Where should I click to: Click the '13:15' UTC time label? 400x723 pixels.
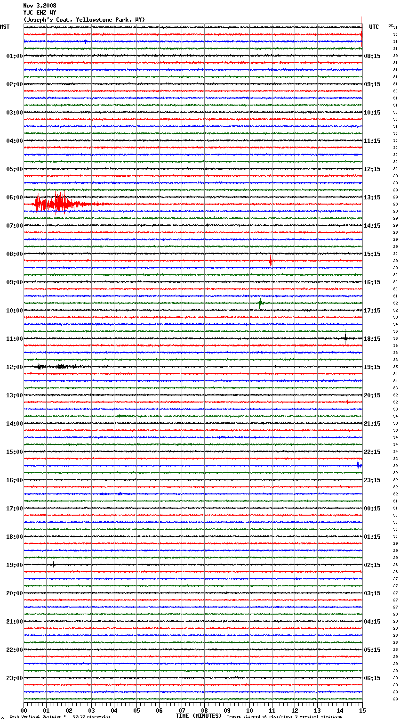coord(372,197)
